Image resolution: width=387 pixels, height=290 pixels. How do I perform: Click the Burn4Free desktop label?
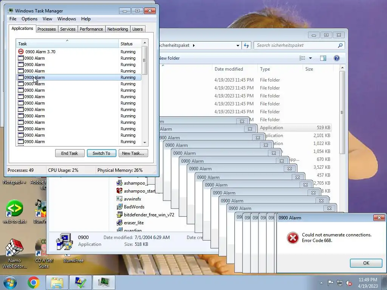(x=74, y=261)
